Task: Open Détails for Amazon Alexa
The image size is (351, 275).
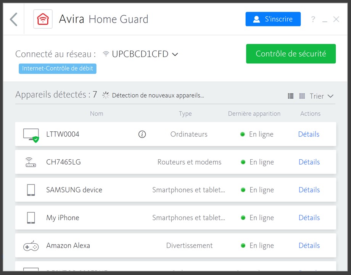Action: [x=309, y=246]
